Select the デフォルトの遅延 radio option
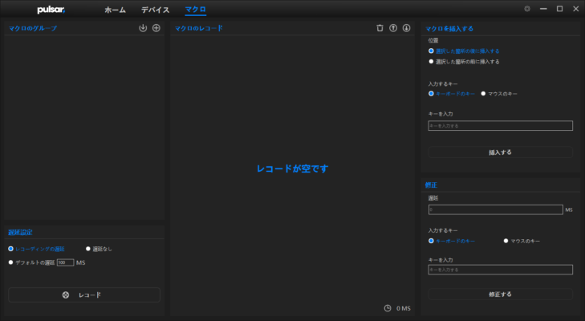Viewport: 585px width, 321px height. click(11, 262)
